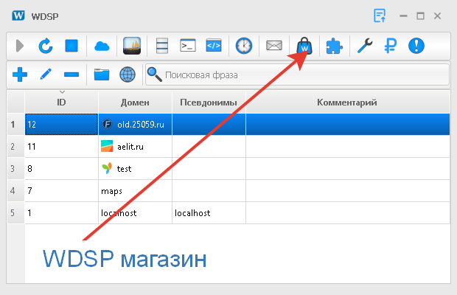Select the 'test' domain cell
The width and height of the screenshot is (457, 295).
click(135, 169)
